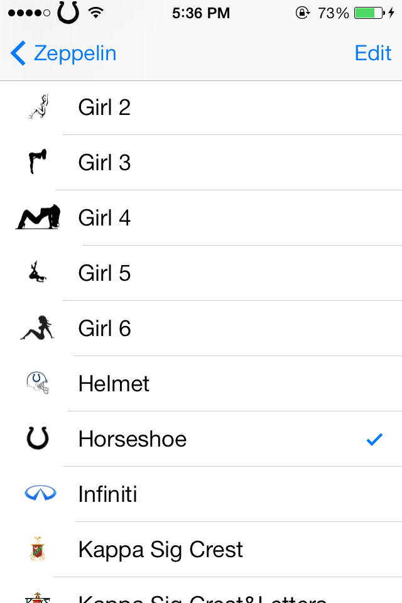Viewport: 402px width, 603px height.
Task: Tap the Girl 4 silhouette icon
Action: 38,217
